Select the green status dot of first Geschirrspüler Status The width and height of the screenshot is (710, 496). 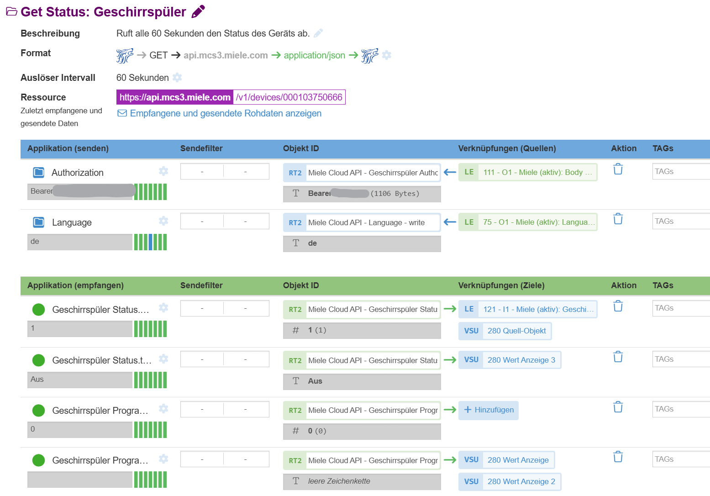[x=39, y=310]
